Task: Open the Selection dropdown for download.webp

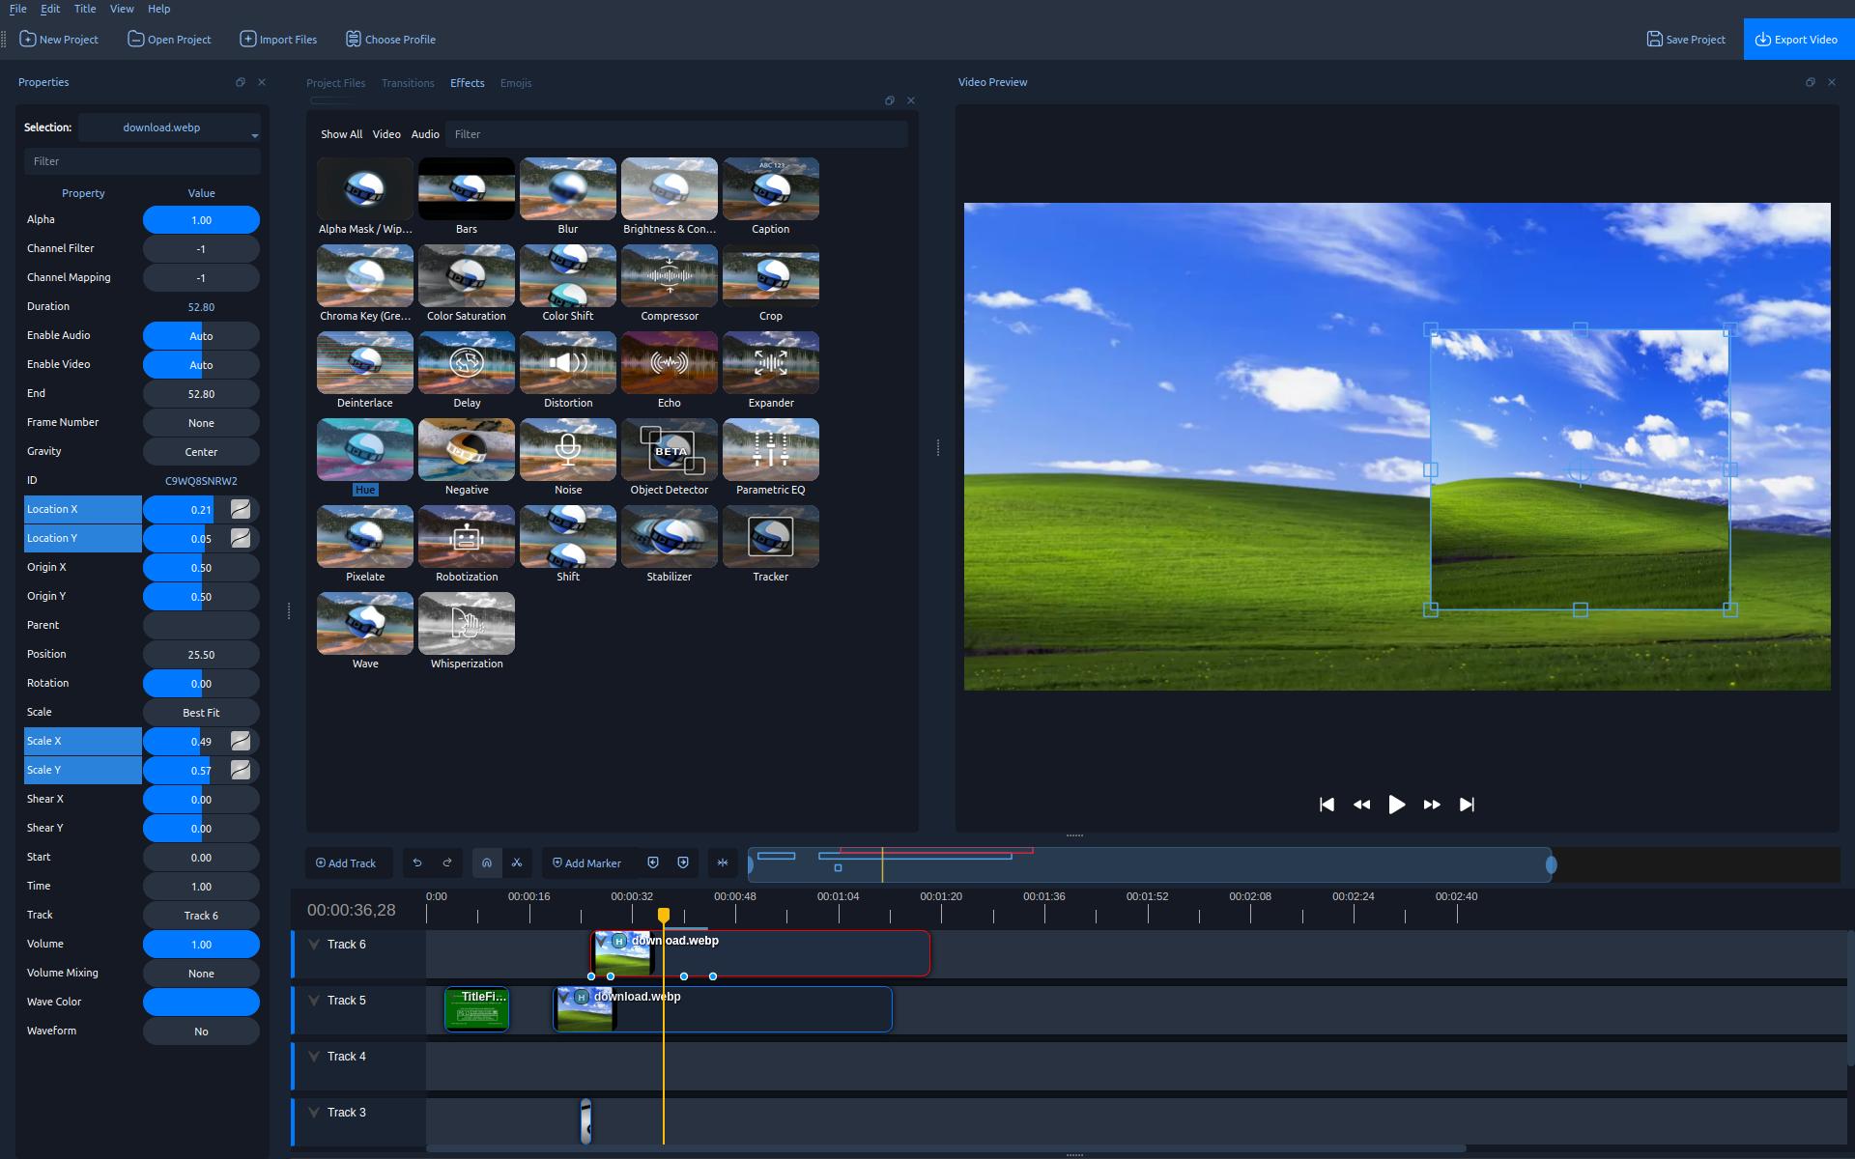Action: 169,127
